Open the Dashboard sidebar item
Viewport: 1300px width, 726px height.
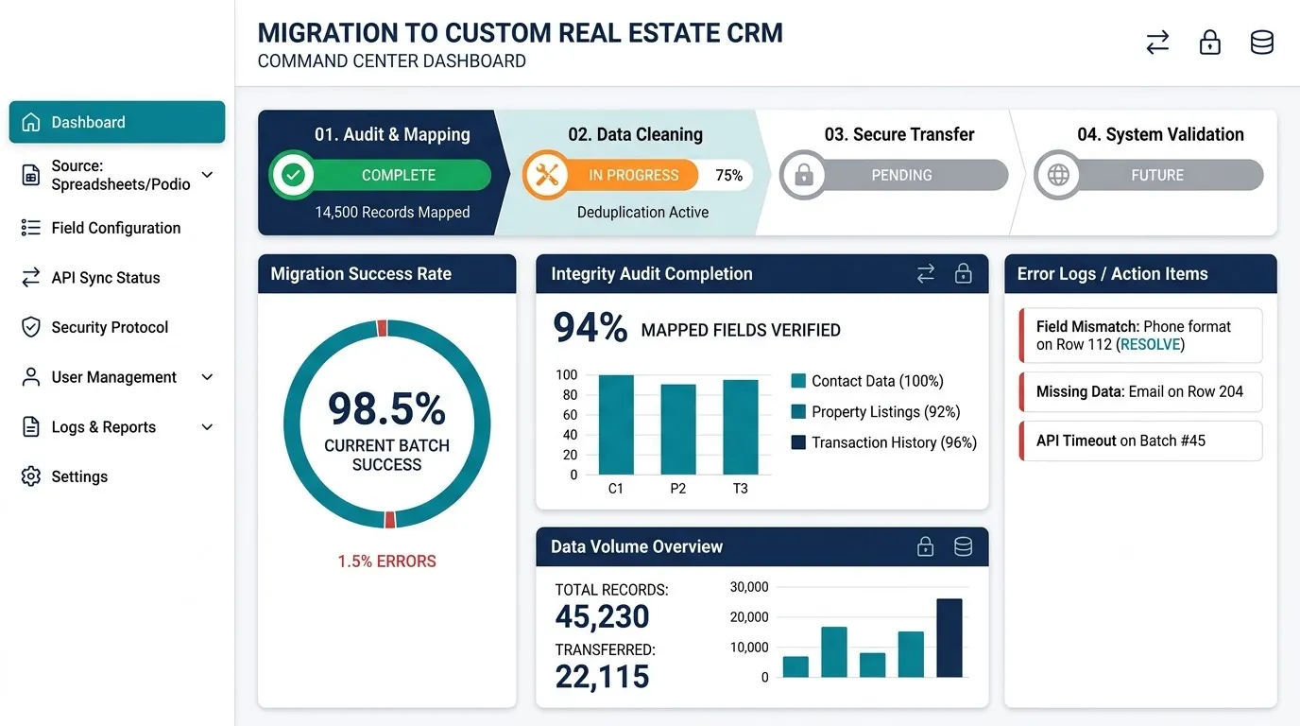point(117,122)
